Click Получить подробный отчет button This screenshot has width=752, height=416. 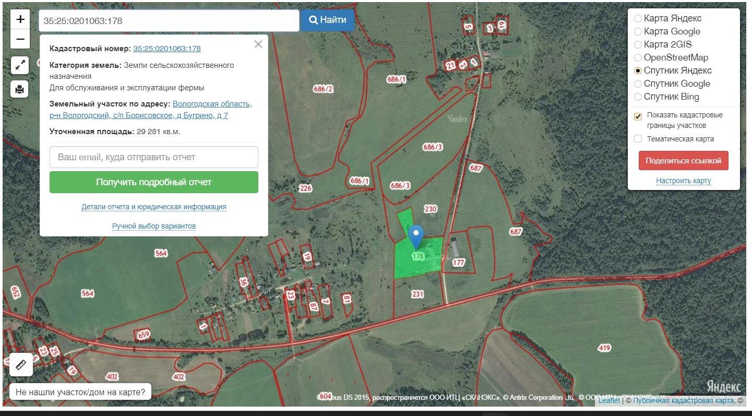tap(154, 182)
